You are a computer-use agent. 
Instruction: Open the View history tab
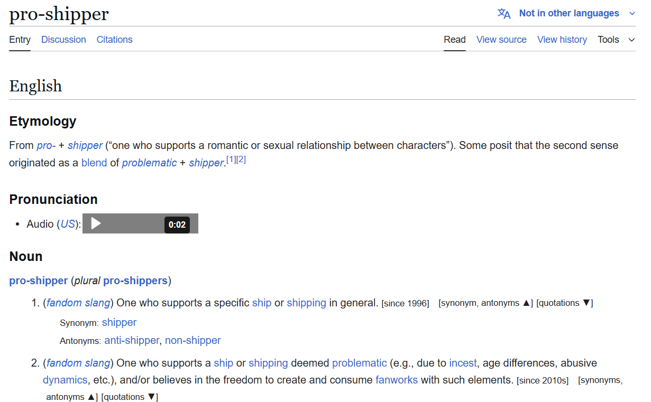562,40
